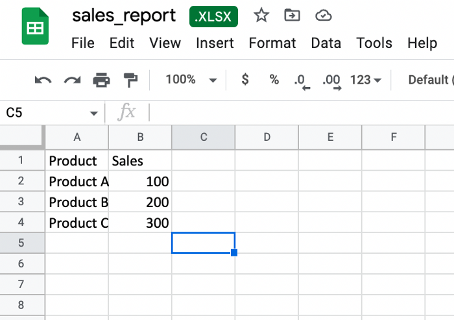The image size is (454, 320).
Task: Expand the 123 number format dropdown
Action: (365, 80)
